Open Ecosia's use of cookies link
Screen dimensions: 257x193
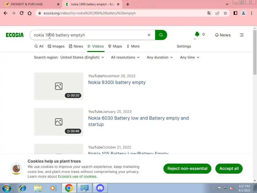[78, 176]
